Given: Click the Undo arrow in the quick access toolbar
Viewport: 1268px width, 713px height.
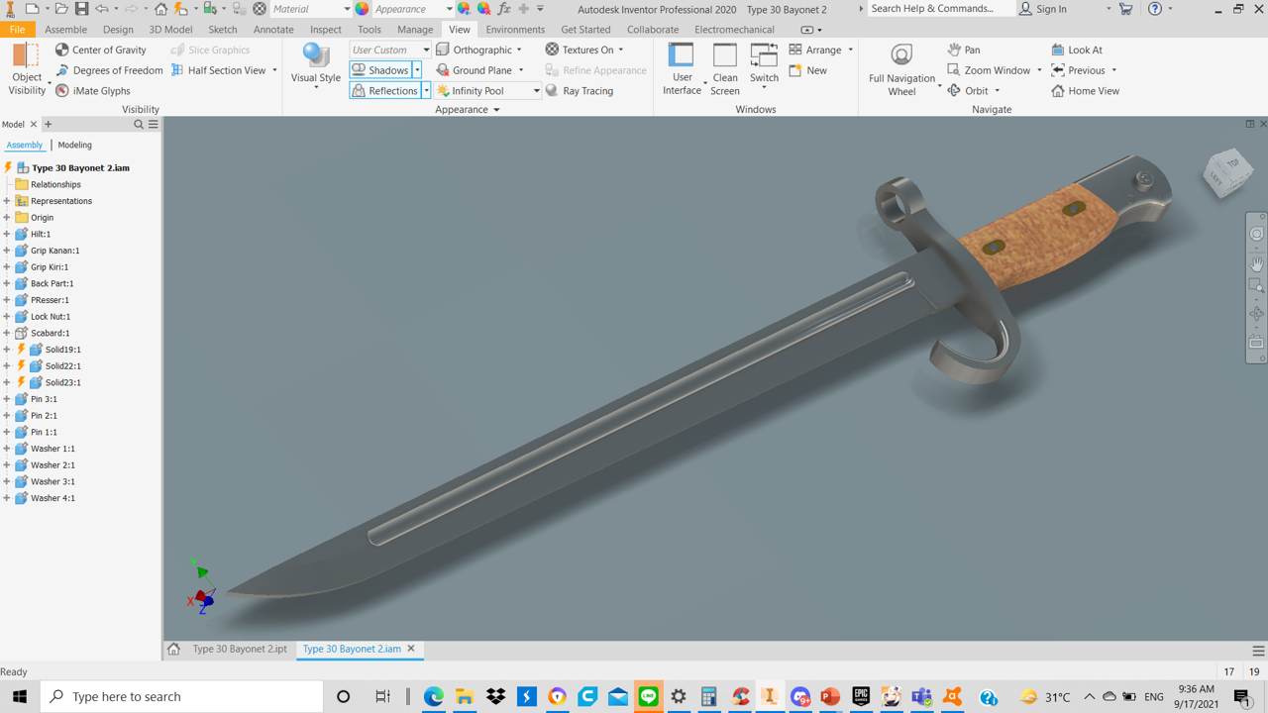Looking at the screenshot, I should pyautogui.click(x=102, y=9).
